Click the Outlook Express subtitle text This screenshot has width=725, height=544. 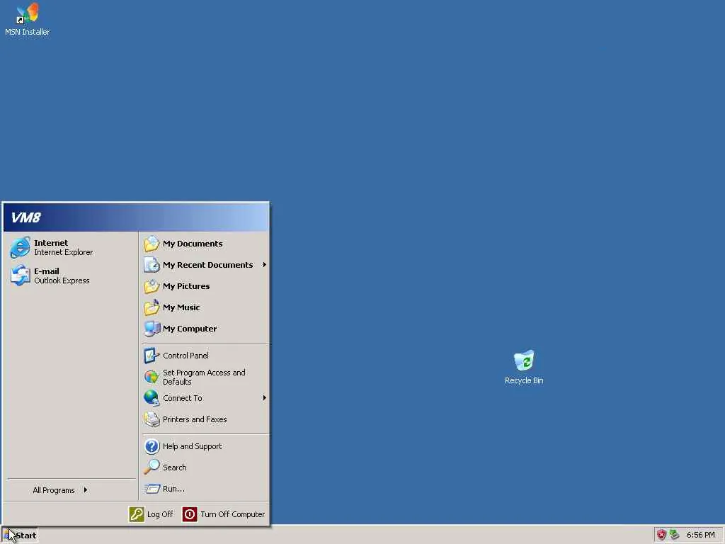62,280
